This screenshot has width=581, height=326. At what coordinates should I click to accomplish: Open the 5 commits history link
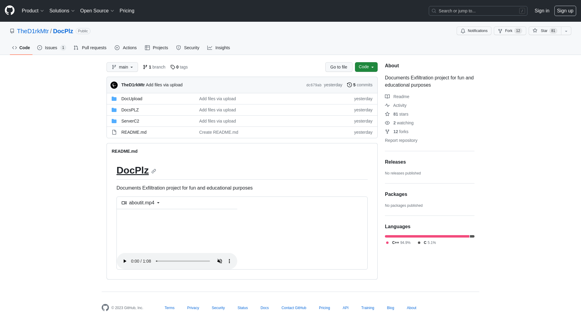tap(360, 85)
